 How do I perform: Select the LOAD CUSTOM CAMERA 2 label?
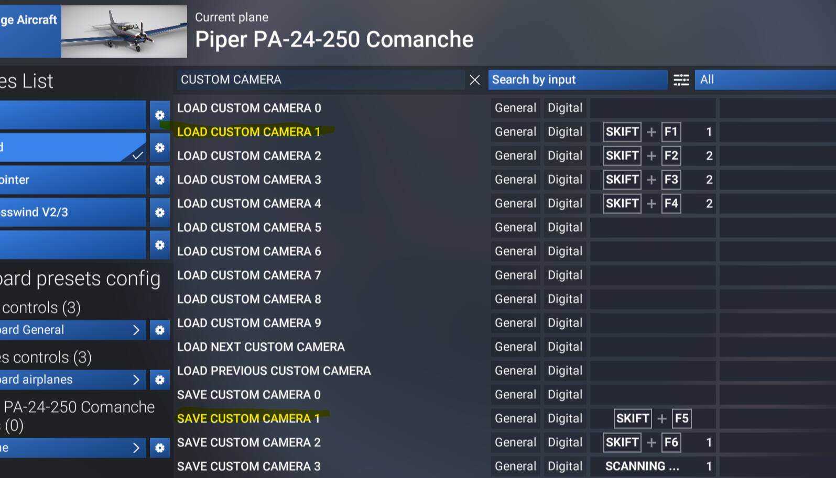(x=249, y=155)
